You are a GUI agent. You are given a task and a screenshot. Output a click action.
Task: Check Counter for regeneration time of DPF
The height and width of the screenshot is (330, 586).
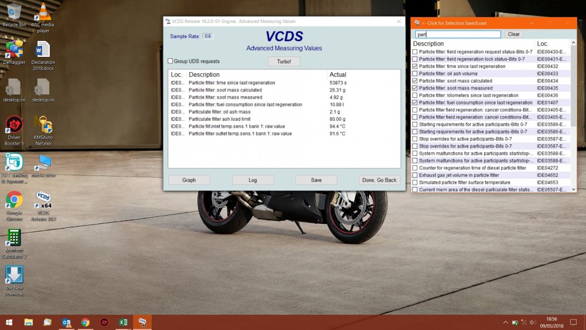[x=415, y=168]
